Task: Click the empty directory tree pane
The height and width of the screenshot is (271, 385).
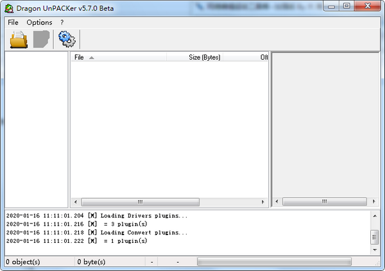Action: point(37,129)
